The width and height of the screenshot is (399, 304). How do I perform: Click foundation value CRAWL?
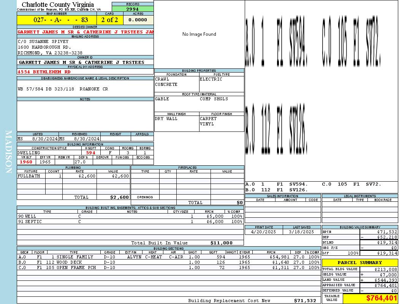pos(162,79)
